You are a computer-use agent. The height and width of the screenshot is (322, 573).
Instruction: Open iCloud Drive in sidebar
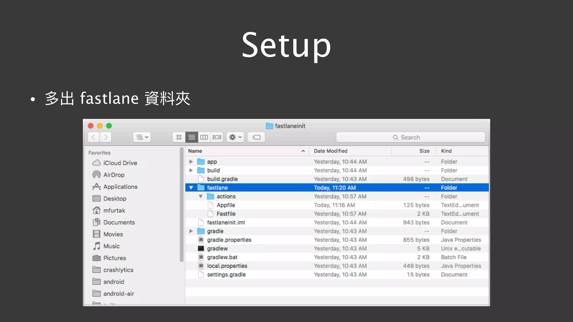tap(115, 163)
